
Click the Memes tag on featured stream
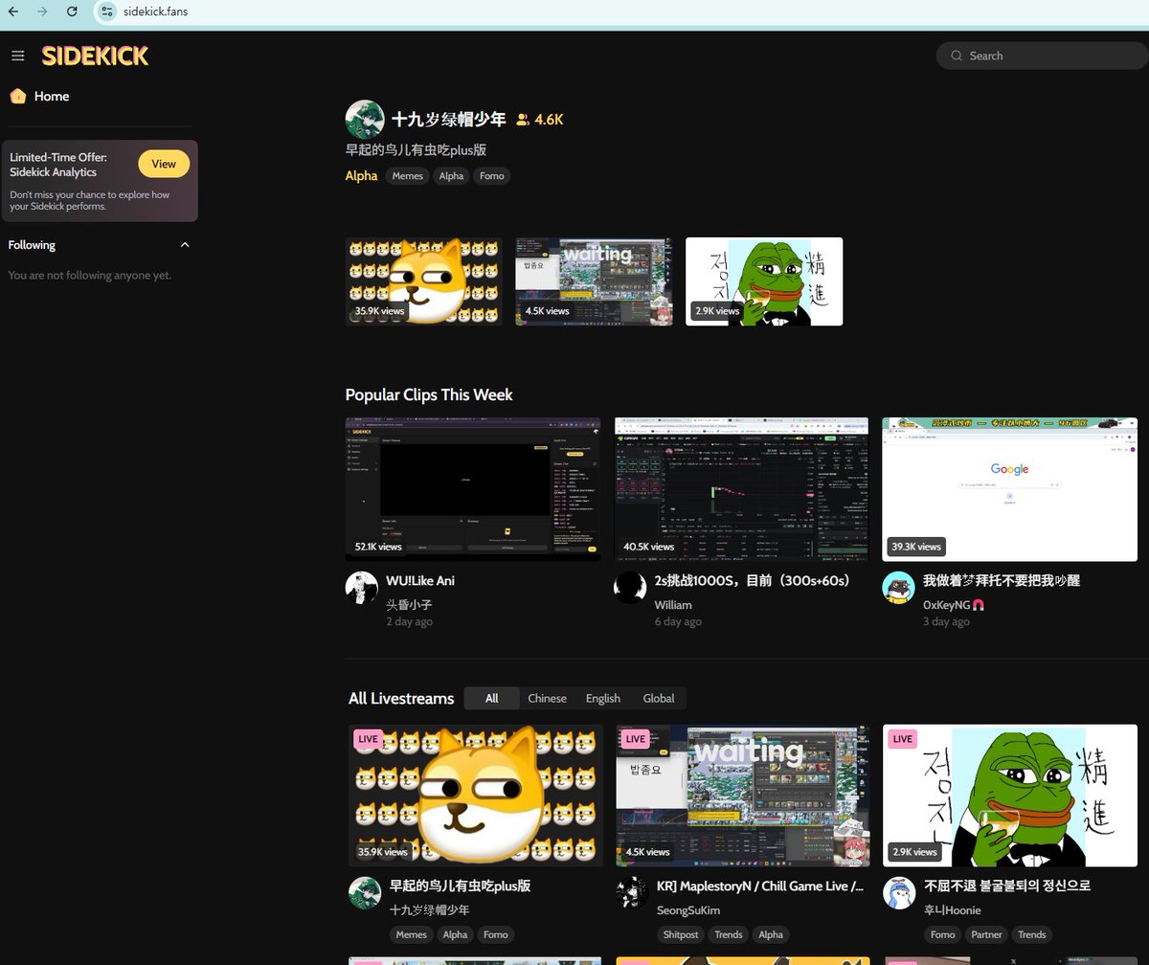(x=407, y=176)
